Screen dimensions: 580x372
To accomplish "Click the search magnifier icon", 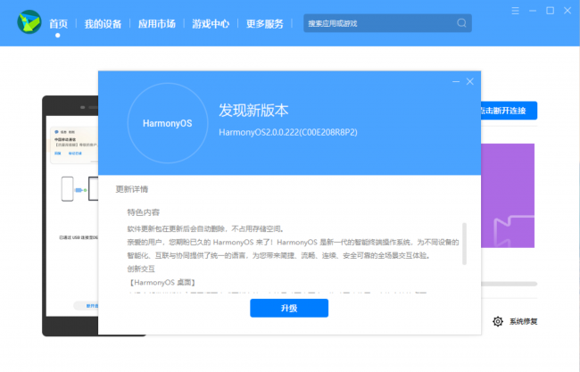I will (x=461, y=23).
